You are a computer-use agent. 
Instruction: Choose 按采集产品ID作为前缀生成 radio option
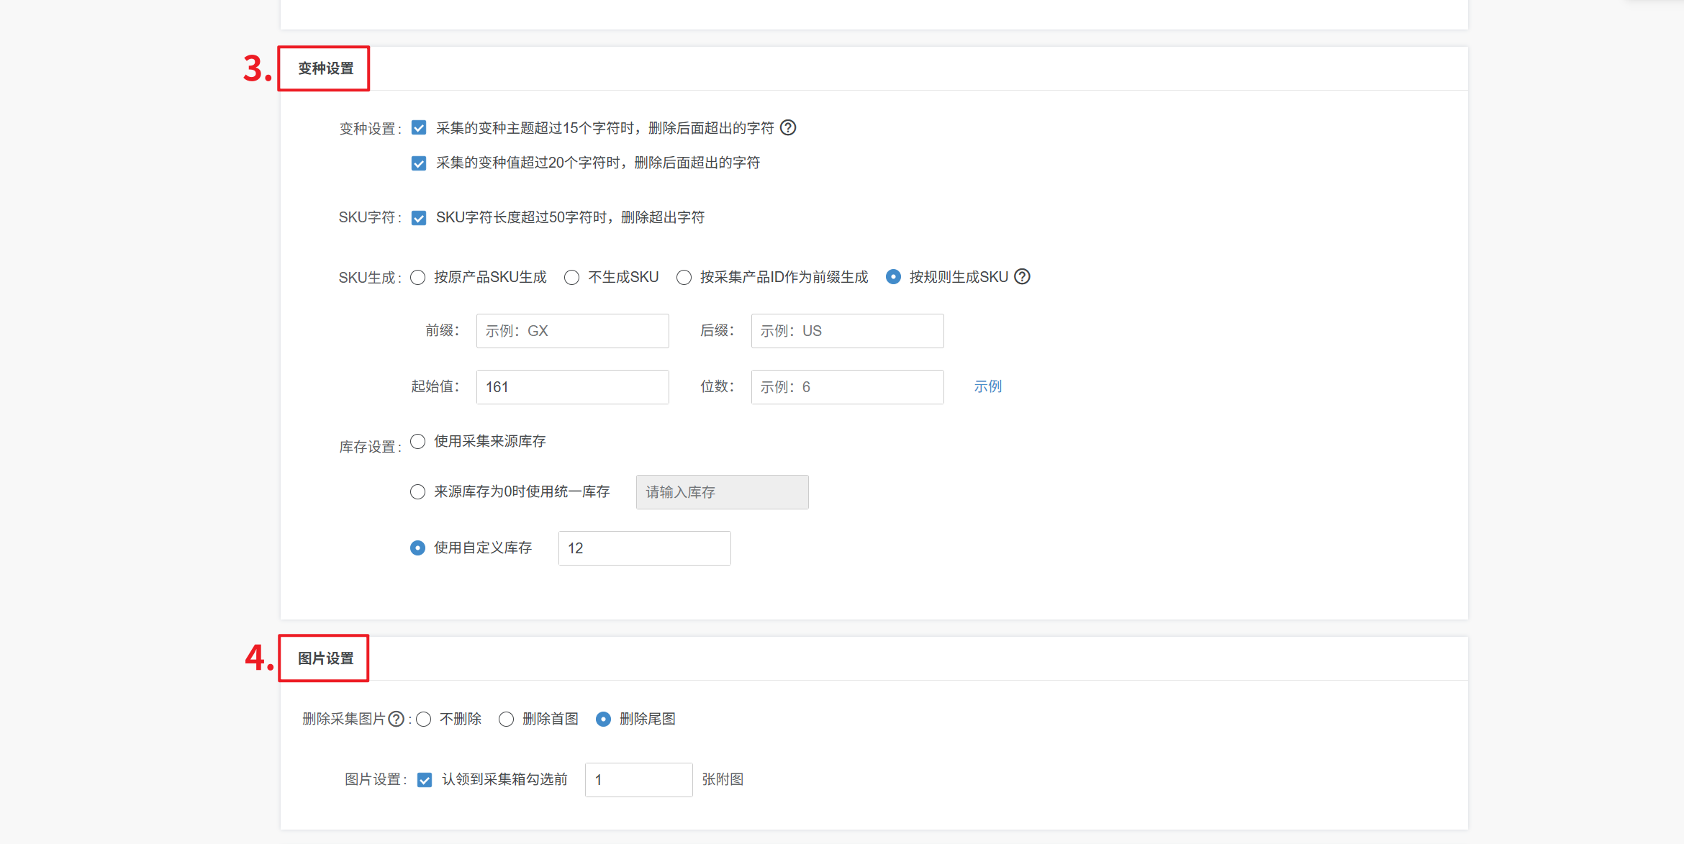click(684, 278)
